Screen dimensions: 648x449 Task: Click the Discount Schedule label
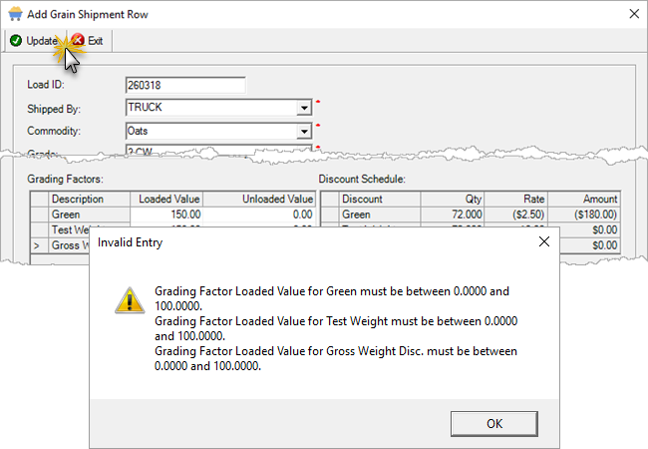tap(362, 179)
